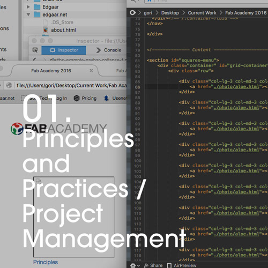Switch to the Console tab in developer tools
The width and height of the screenshot is (268, 268).
pos(109,50)
